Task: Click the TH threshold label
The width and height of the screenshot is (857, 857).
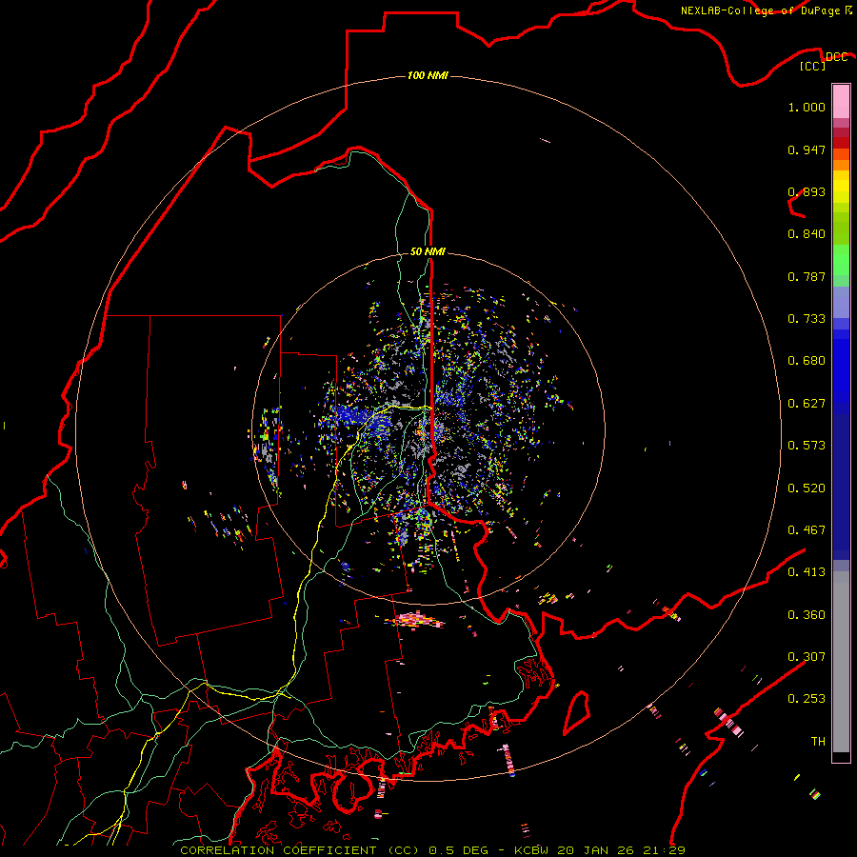Action: pyautogui.click(x=818, y=742)
